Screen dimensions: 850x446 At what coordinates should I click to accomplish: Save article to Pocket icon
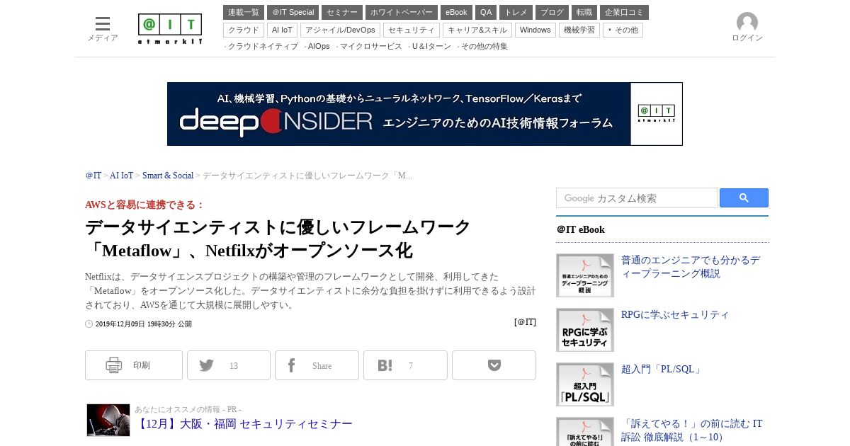pyautogui.click(x=494, y=365)
